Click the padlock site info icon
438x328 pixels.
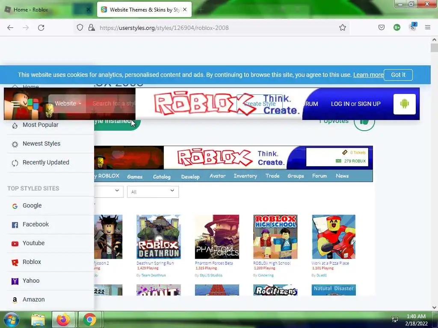tap(92, 28)
